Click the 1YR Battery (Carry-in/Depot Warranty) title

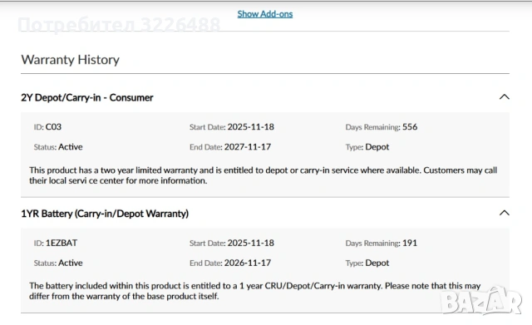click(x=105, y=214)
